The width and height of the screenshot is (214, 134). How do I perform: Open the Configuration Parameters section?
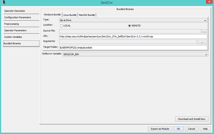point(21,17)
